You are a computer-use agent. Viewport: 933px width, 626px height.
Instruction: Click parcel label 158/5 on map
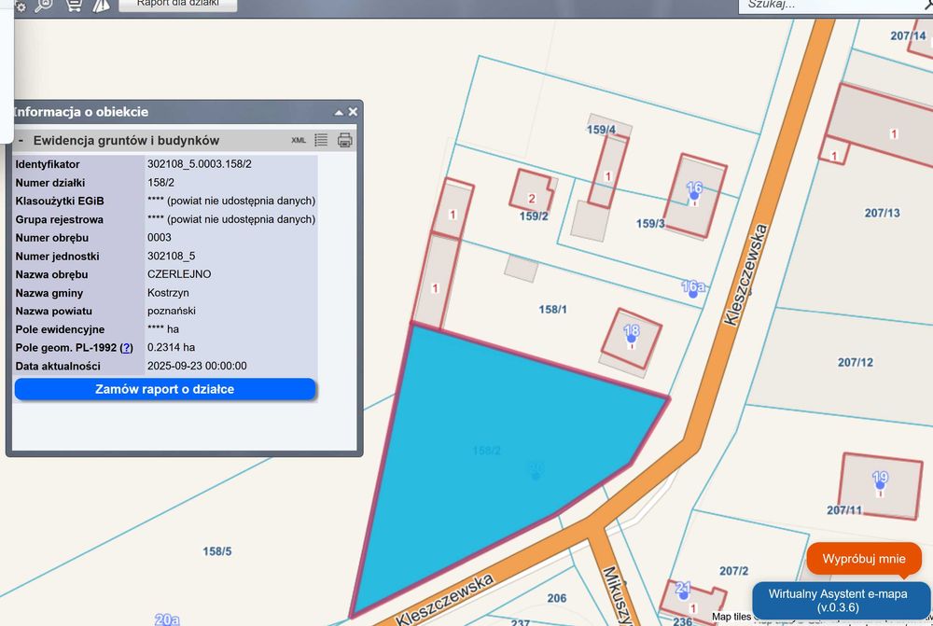pyautogui.click(x=217, y=551)
